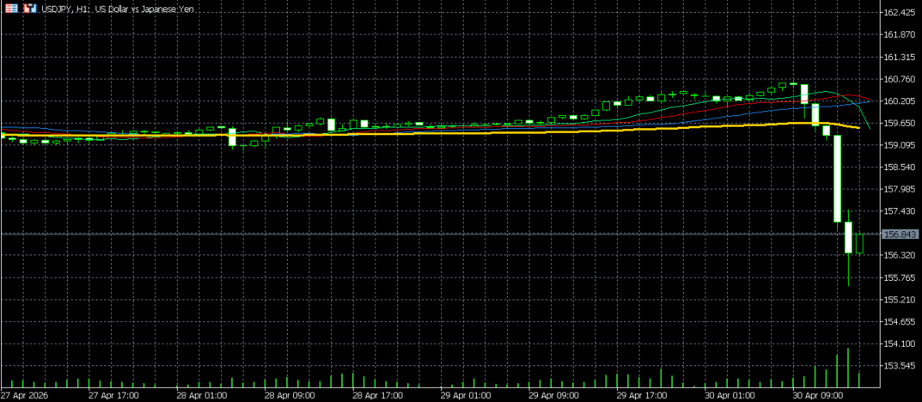Click the 157.430 price scale label
Viewport: 922px width, 402px height.
(x=901, y=211)
